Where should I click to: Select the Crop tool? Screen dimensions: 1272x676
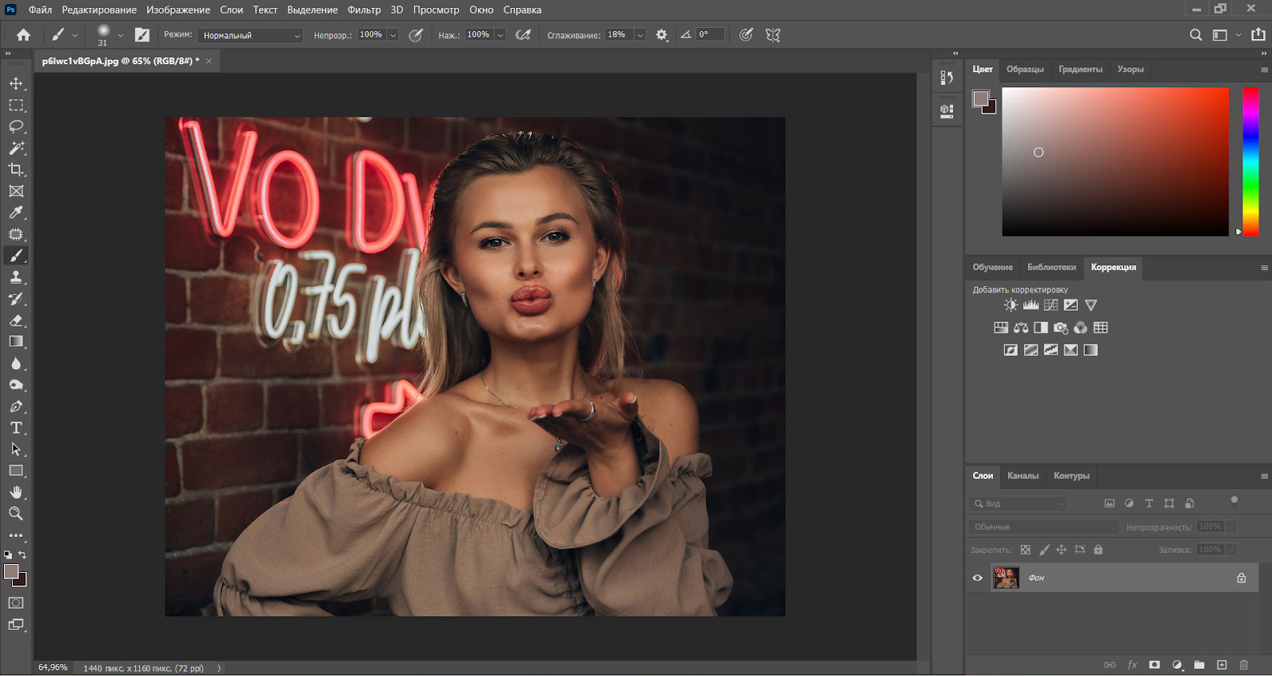(16, 169)
